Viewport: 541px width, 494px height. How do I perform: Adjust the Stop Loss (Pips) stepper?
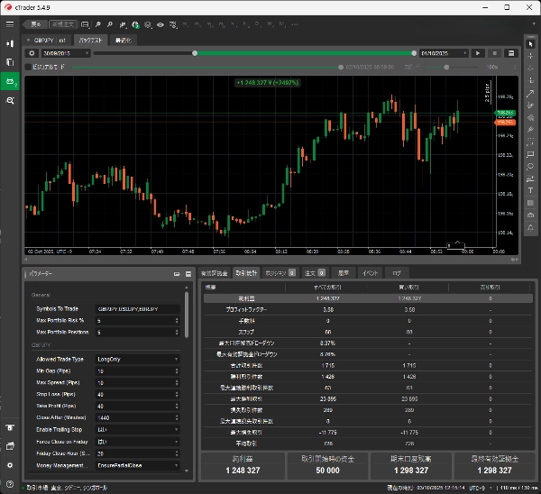[x=177, y=394]
